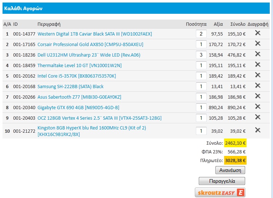
Task: Open Gigabyte GTX 690 4GB product link
Action: [x=78, y=107]
